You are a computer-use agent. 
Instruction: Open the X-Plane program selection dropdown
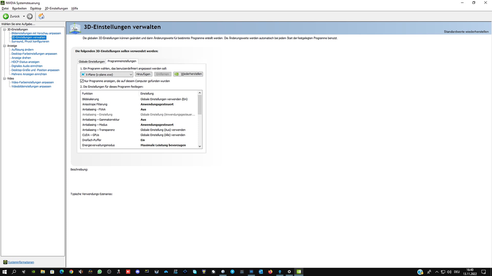pos(131,74)
